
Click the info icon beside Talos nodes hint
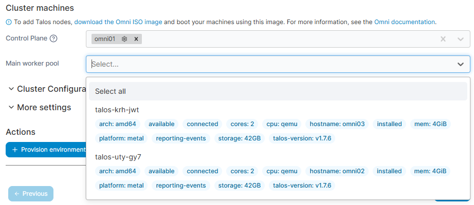(9, 23)
